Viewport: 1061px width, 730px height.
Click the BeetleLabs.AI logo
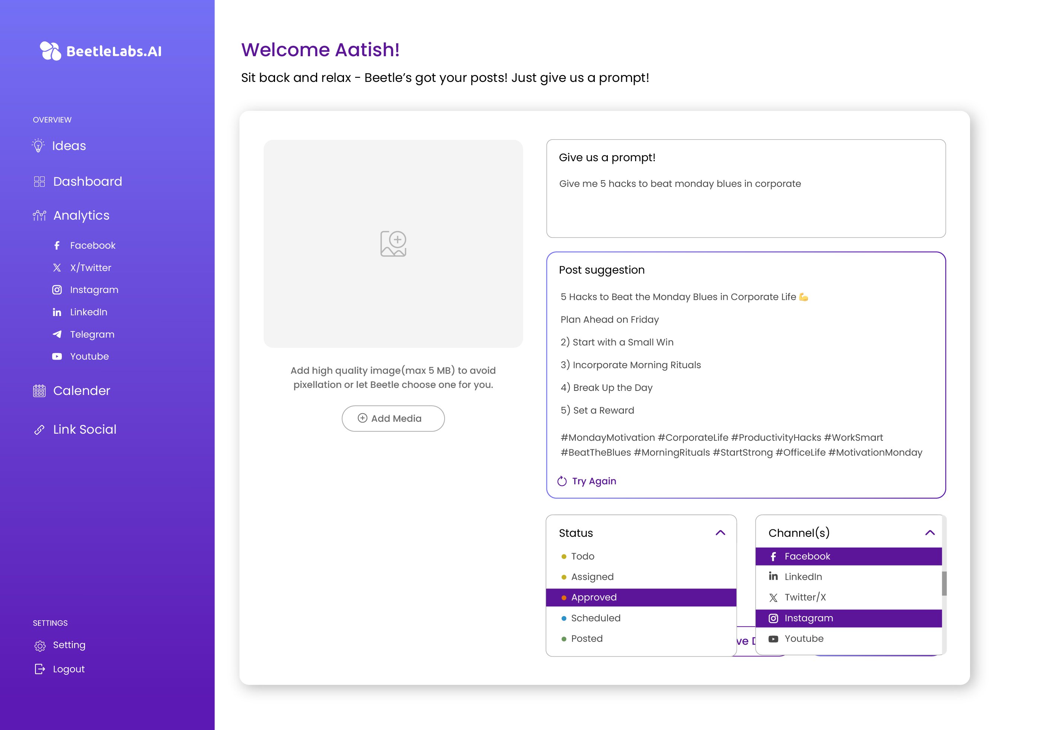101,51
